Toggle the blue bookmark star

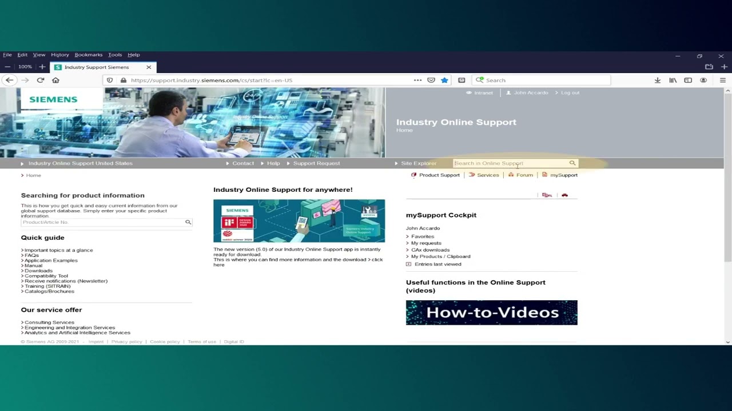click(444, 80)
